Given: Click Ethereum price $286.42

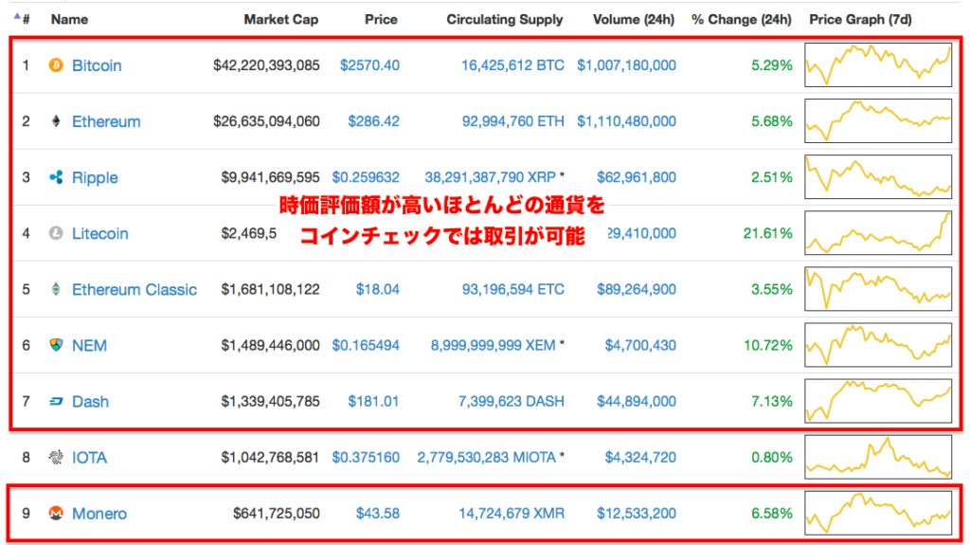Looking at the screenshot, I should click(373, 121).
